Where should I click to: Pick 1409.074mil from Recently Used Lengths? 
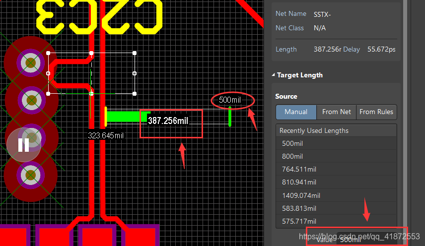pyautogui.click(x=336, y=195)
